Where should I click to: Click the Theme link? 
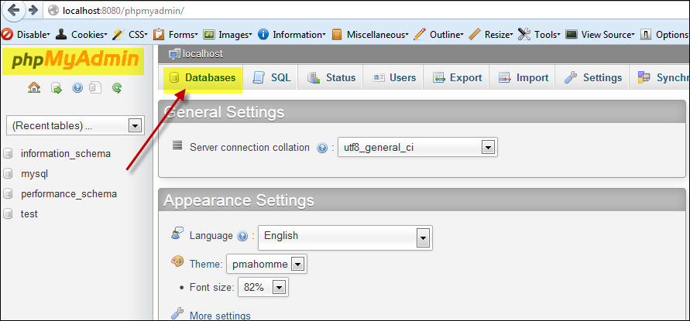[x=205, y=264]
